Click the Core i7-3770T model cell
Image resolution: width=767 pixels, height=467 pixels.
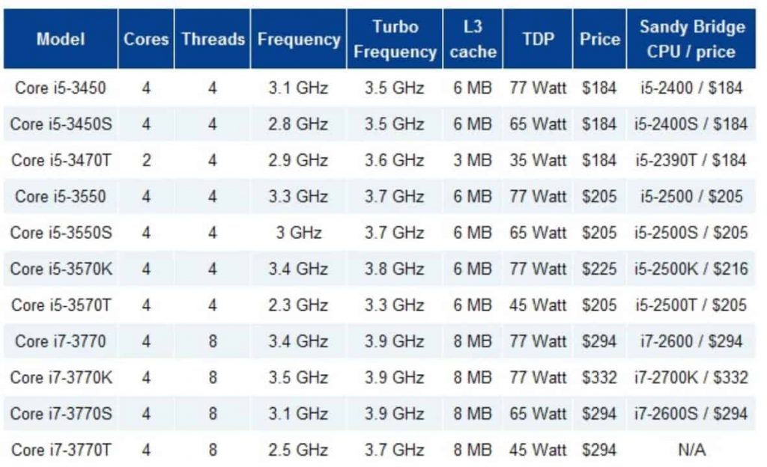(61, 450)
